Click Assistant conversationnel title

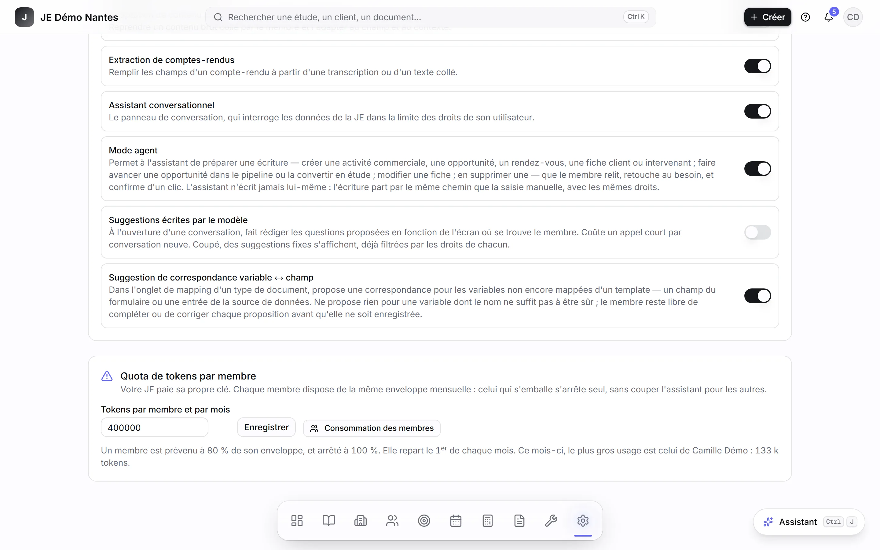click(161, 105)
